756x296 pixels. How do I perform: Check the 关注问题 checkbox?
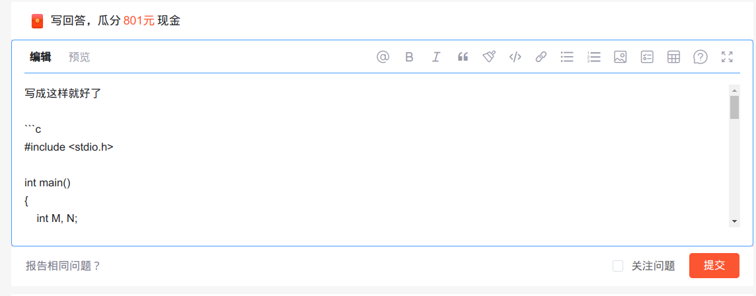[618, 266]
